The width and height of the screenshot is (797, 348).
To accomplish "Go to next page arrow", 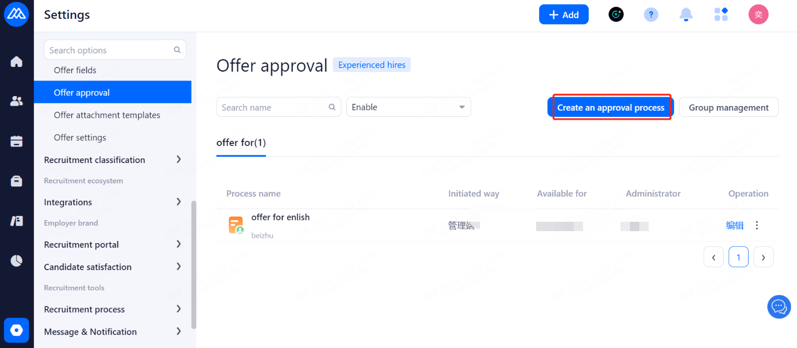I will (x=763, y=257).
